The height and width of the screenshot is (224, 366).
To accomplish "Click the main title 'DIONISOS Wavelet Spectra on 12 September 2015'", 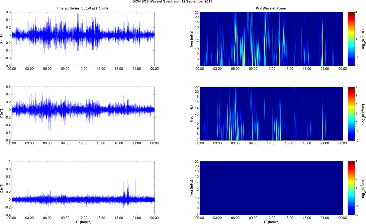I will point(172,2).
